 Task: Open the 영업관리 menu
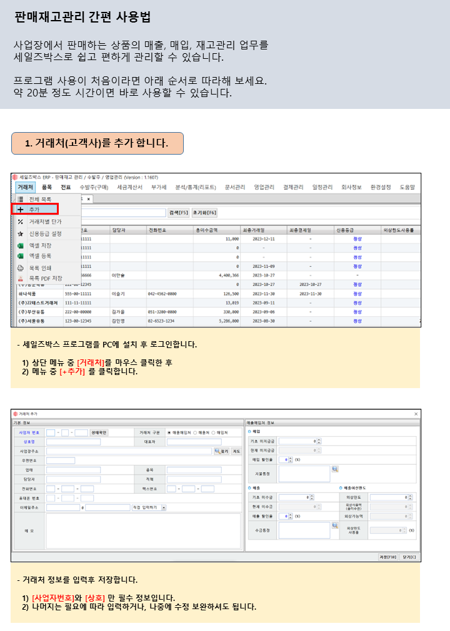click(264, 187)
